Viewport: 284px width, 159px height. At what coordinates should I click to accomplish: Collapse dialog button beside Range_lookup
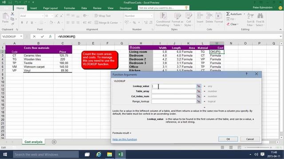[199, 101]
